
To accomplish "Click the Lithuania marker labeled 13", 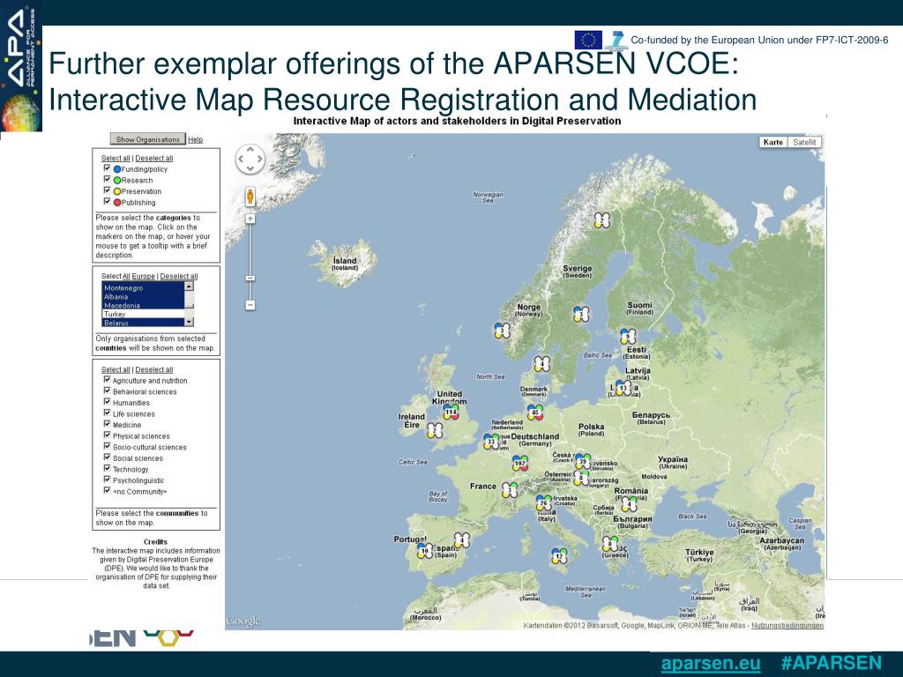I will click(623, 388).
